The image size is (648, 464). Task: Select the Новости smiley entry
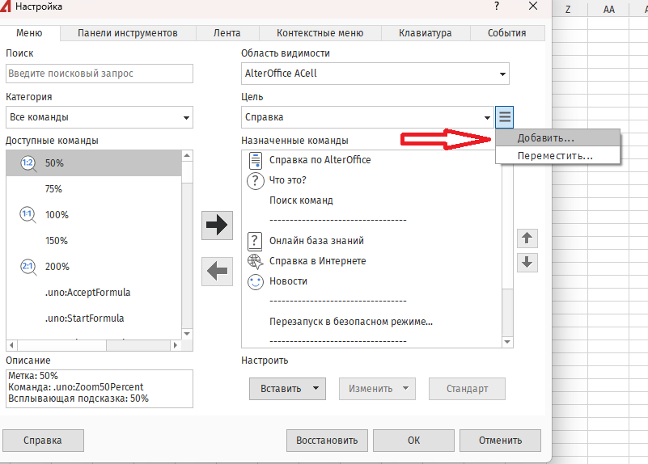pos(288,281)
